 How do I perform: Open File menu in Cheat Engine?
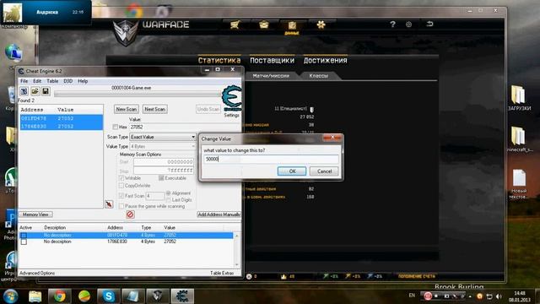click(24, 81)
